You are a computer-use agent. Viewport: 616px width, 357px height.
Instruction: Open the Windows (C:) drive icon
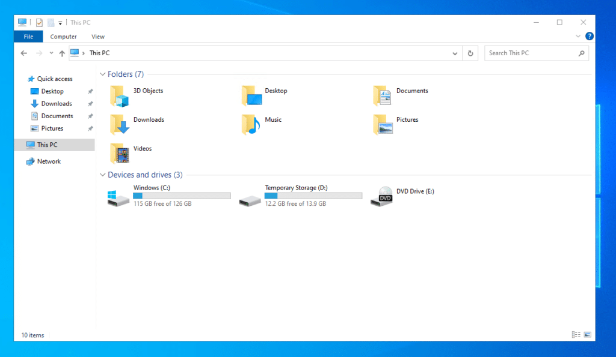point(119,197)
